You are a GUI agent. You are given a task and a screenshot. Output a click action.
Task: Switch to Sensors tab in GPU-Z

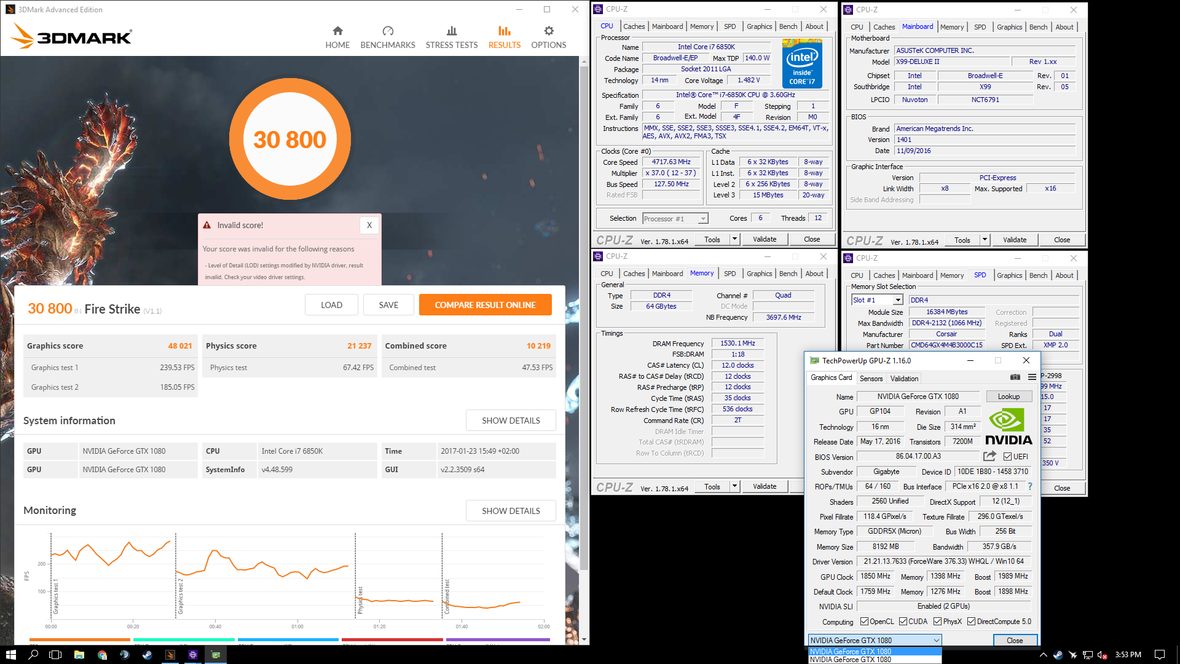coord(871,379)
